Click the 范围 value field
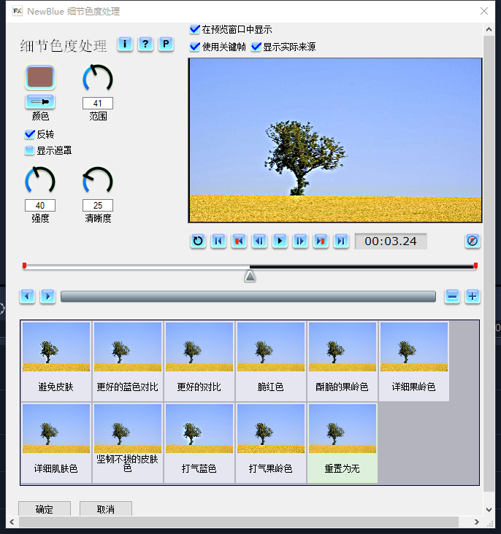 pyautogui.click(x=98, y=104)
